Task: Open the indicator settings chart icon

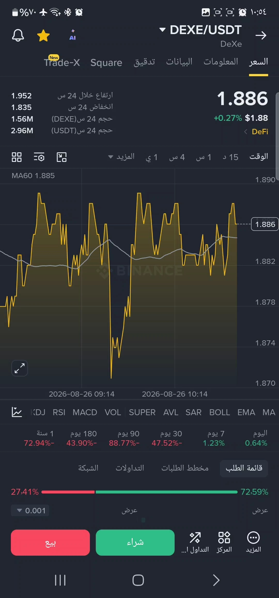Action: (17, 412)
